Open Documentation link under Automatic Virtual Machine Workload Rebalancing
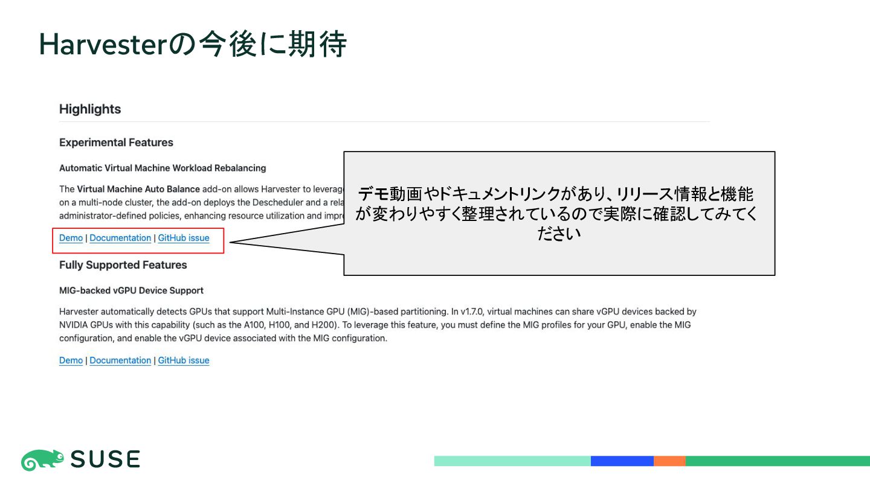870x489 pixels. pos(120,238)
